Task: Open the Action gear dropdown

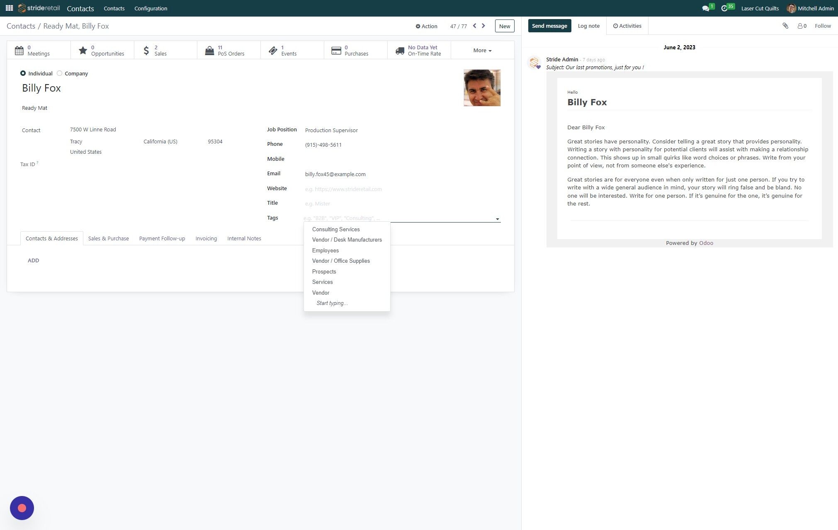Action: coord(426,26)
